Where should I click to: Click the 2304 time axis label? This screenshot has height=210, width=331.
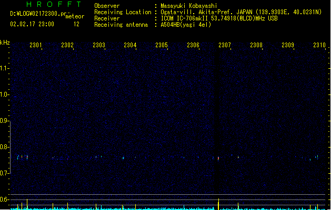click(130, 45)
